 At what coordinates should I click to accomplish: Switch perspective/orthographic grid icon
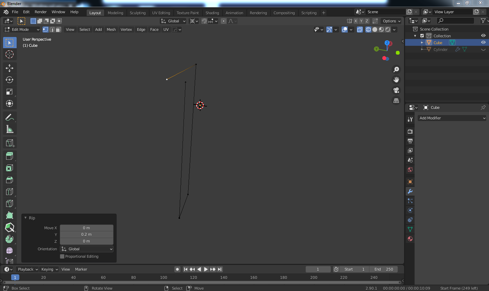396,101
